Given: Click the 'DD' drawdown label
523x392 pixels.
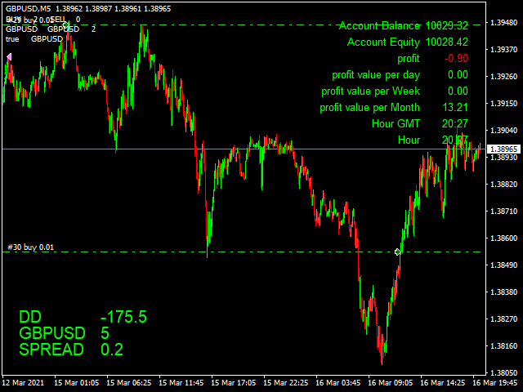Looking at the screenshot, I should 30,317.
